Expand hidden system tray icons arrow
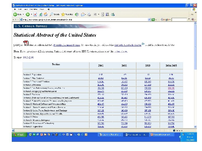This screenshot has height=151, width=202. (180, 137)
